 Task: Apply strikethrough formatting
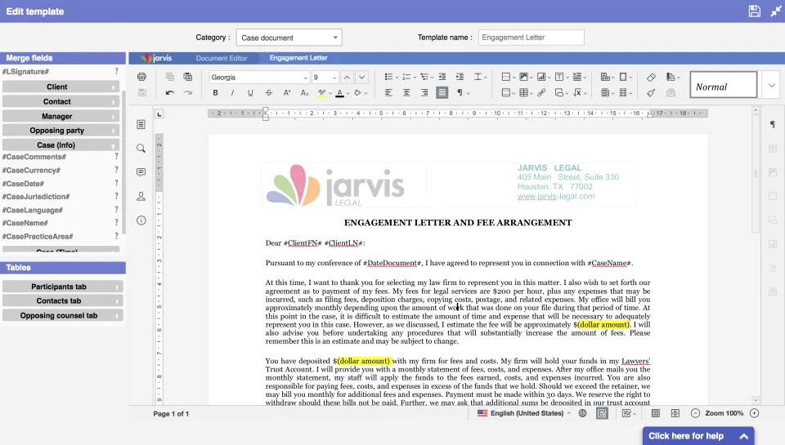click(269, 93)
